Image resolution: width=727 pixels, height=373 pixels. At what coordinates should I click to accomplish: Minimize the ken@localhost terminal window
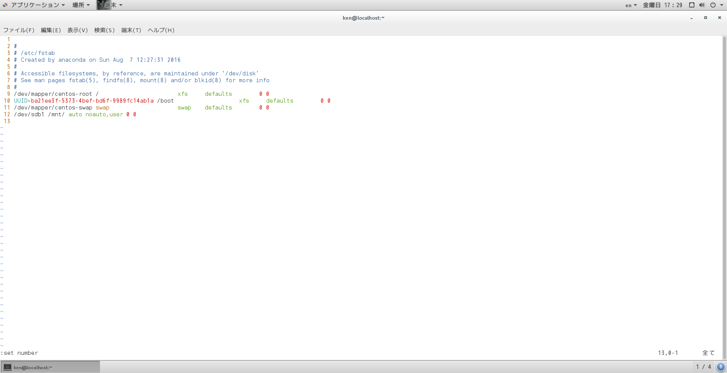point(691,18)
